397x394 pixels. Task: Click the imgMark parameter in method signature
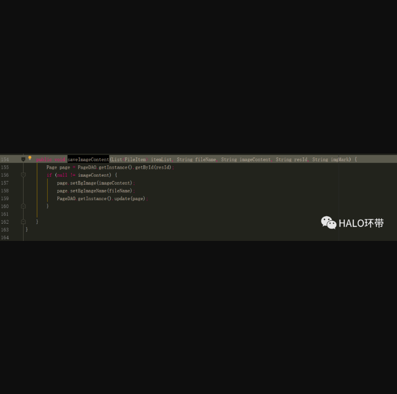click(341, 159)
